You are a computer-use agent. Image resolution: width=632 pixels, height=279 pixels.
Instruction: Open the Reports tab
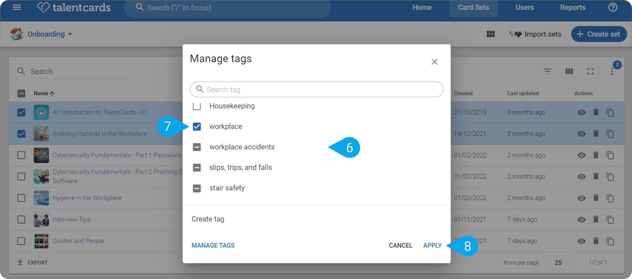(573, 7)
